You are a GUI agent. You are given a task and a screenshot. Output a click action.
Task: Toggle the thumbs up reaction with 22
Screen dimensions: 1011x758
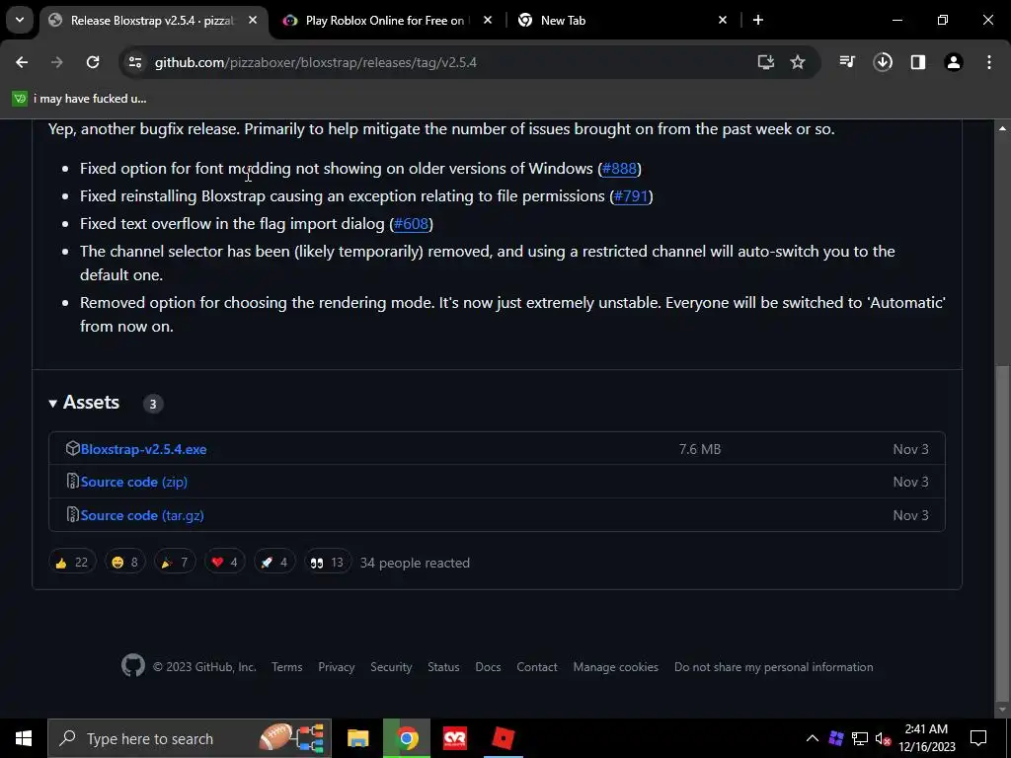pyautogui.click(x=72, y=563)
